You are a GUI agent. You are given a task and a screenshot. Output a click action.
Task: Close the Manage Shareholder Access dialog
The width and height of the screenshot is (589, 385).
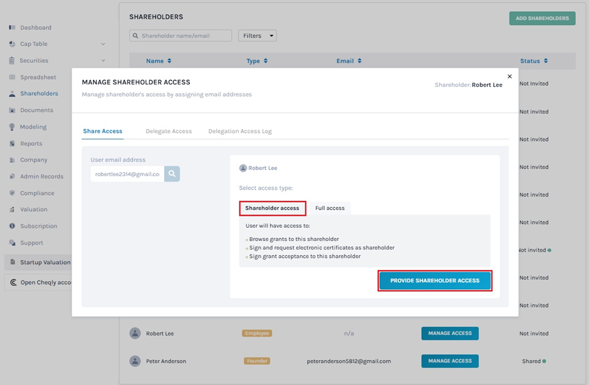509,76
